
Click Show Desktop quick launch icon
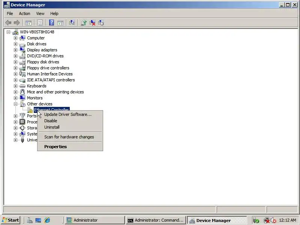point(38,220)
